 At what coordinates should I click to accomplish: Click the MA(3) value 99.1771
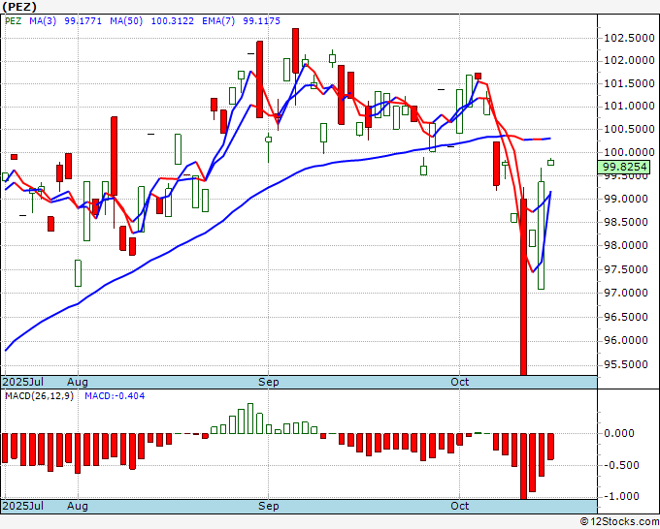coord(82,21)
